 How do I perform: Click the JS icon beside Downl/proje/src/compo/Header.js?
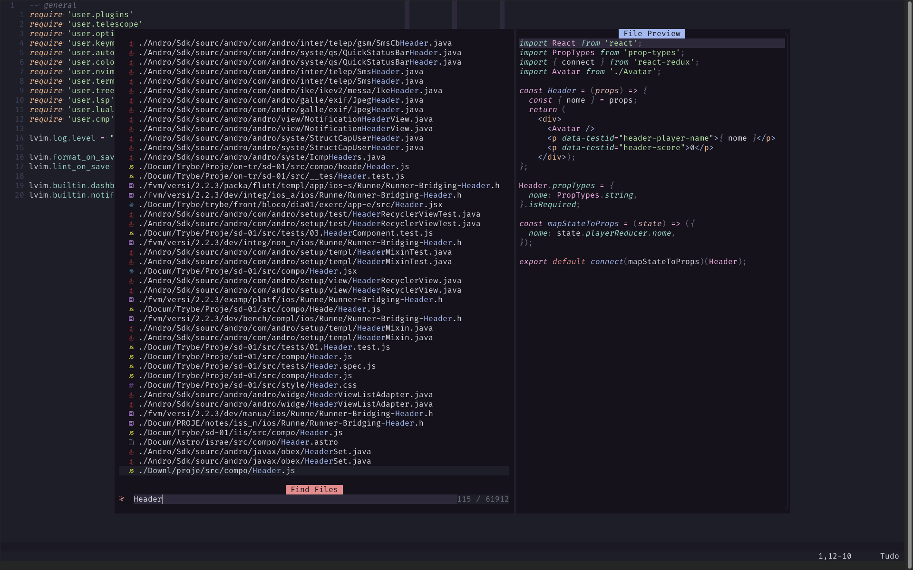(131, 471)
